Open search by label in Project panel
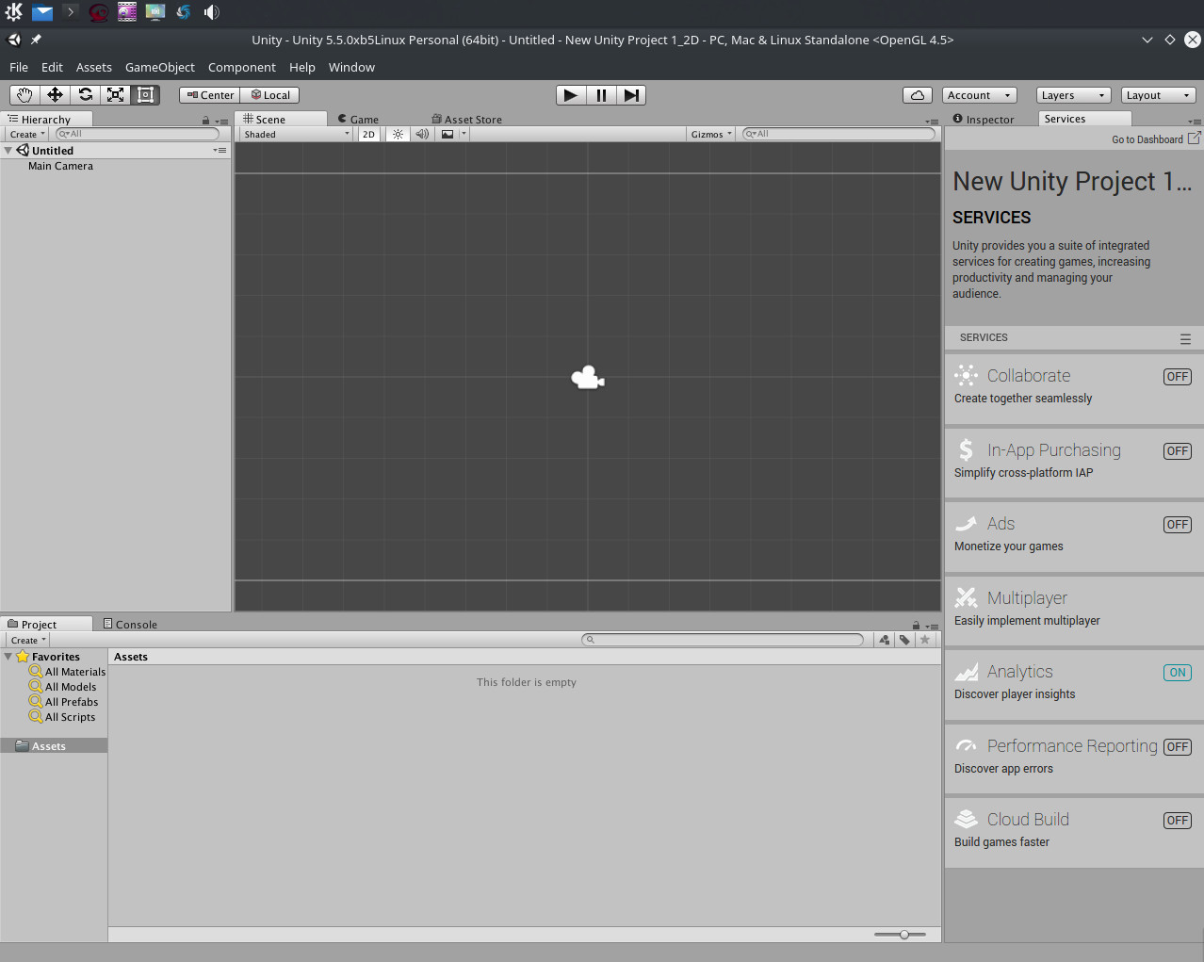The image size is (1204, 962). click(903, 640)
